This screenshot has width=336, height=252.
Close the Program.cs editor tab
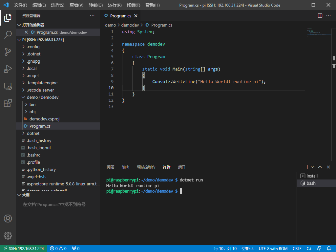pyautogui.click(x=136, y=16)
